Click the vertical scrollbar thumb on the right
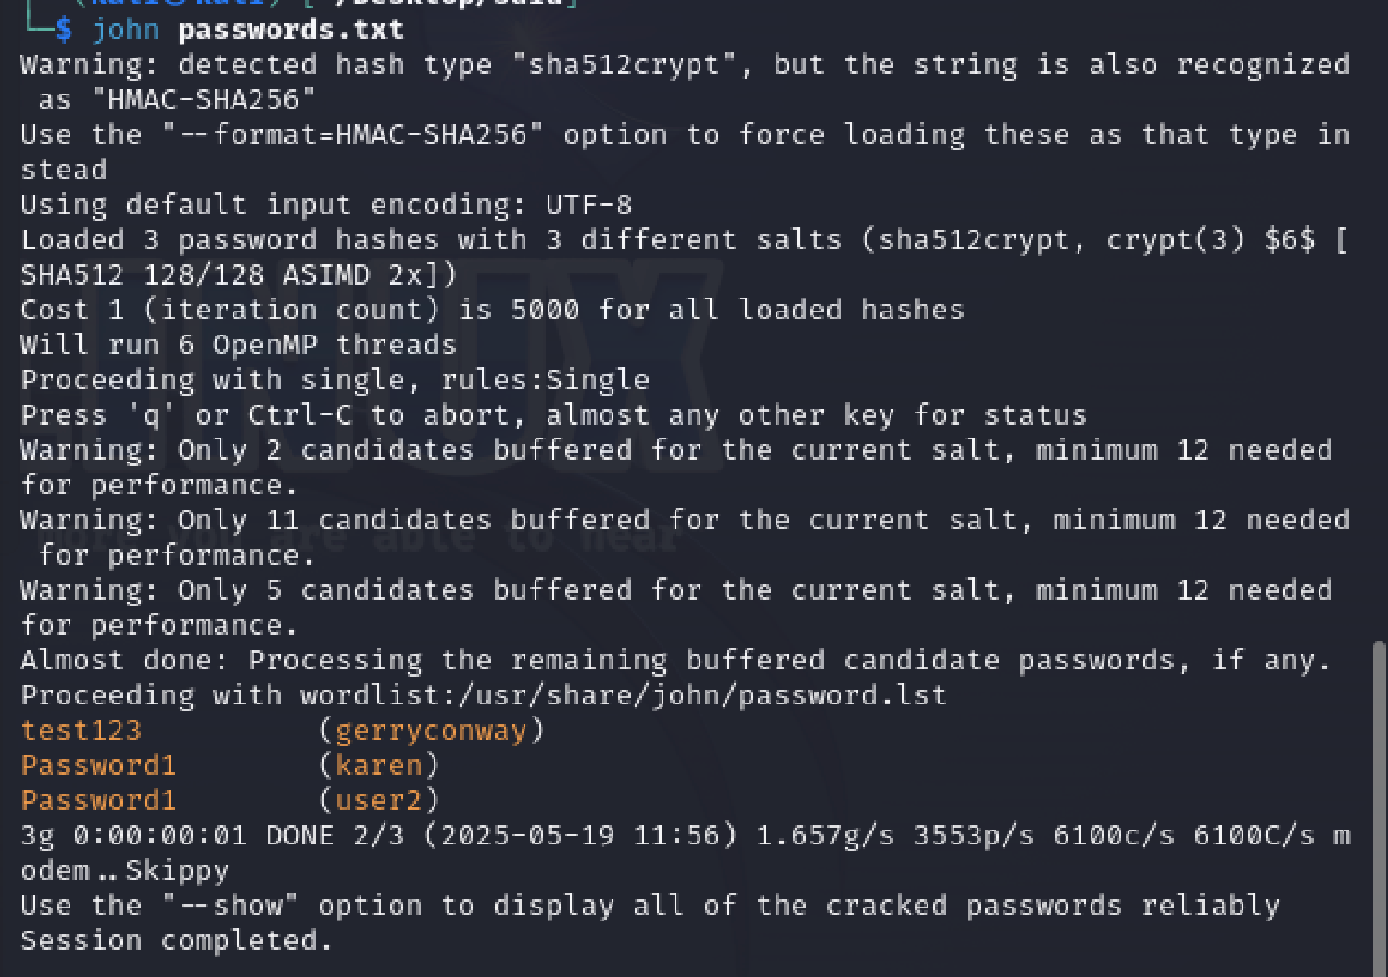 pyautogui.click(x=1380, y=806)
